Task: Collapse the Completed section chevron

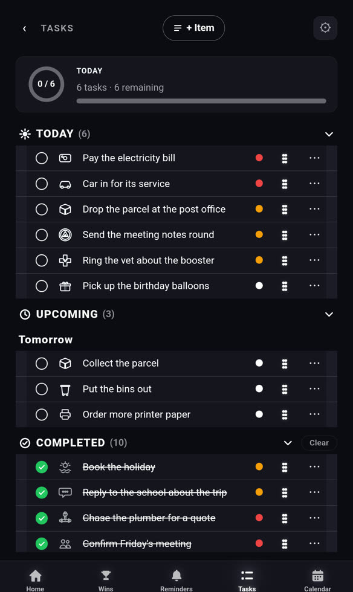Action: (x=288, y=443)
